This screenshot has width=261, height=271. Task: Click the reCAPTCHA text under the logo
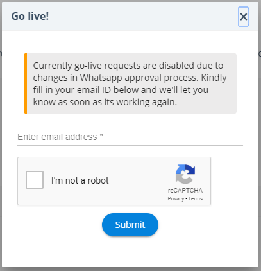click(185, 190)
